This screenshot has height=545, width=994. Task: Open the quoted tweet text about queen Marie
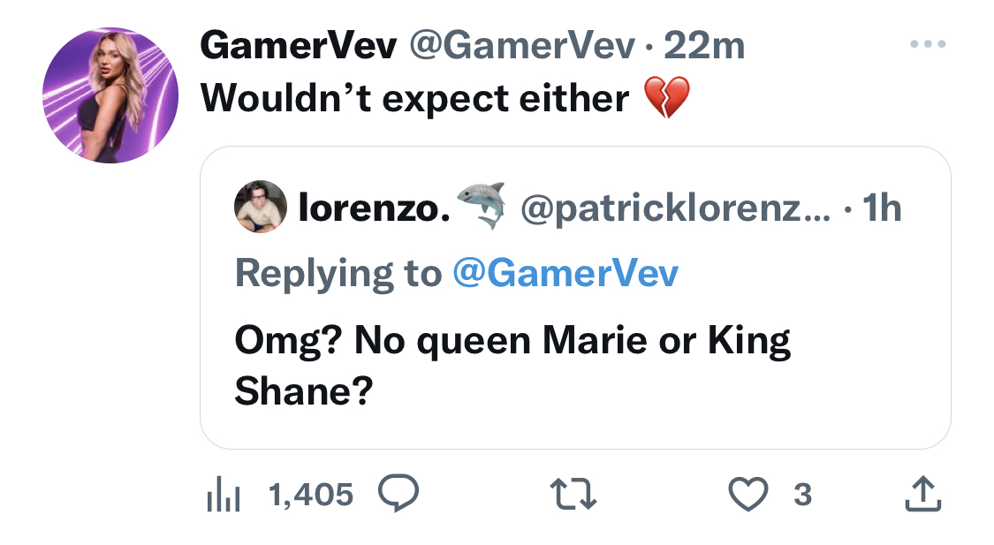[x=512, y=366]
